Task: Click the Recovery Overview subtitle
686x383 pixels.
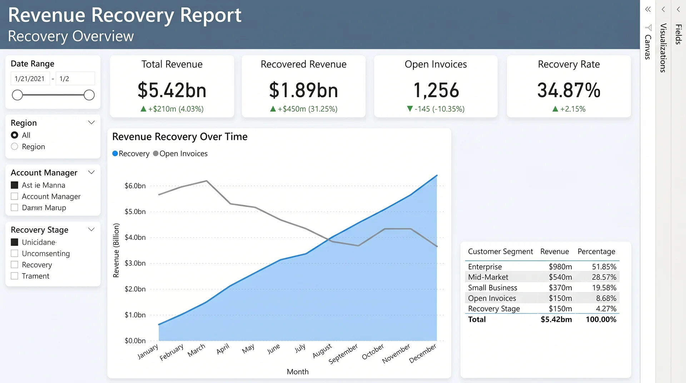Action: (71, 36)
